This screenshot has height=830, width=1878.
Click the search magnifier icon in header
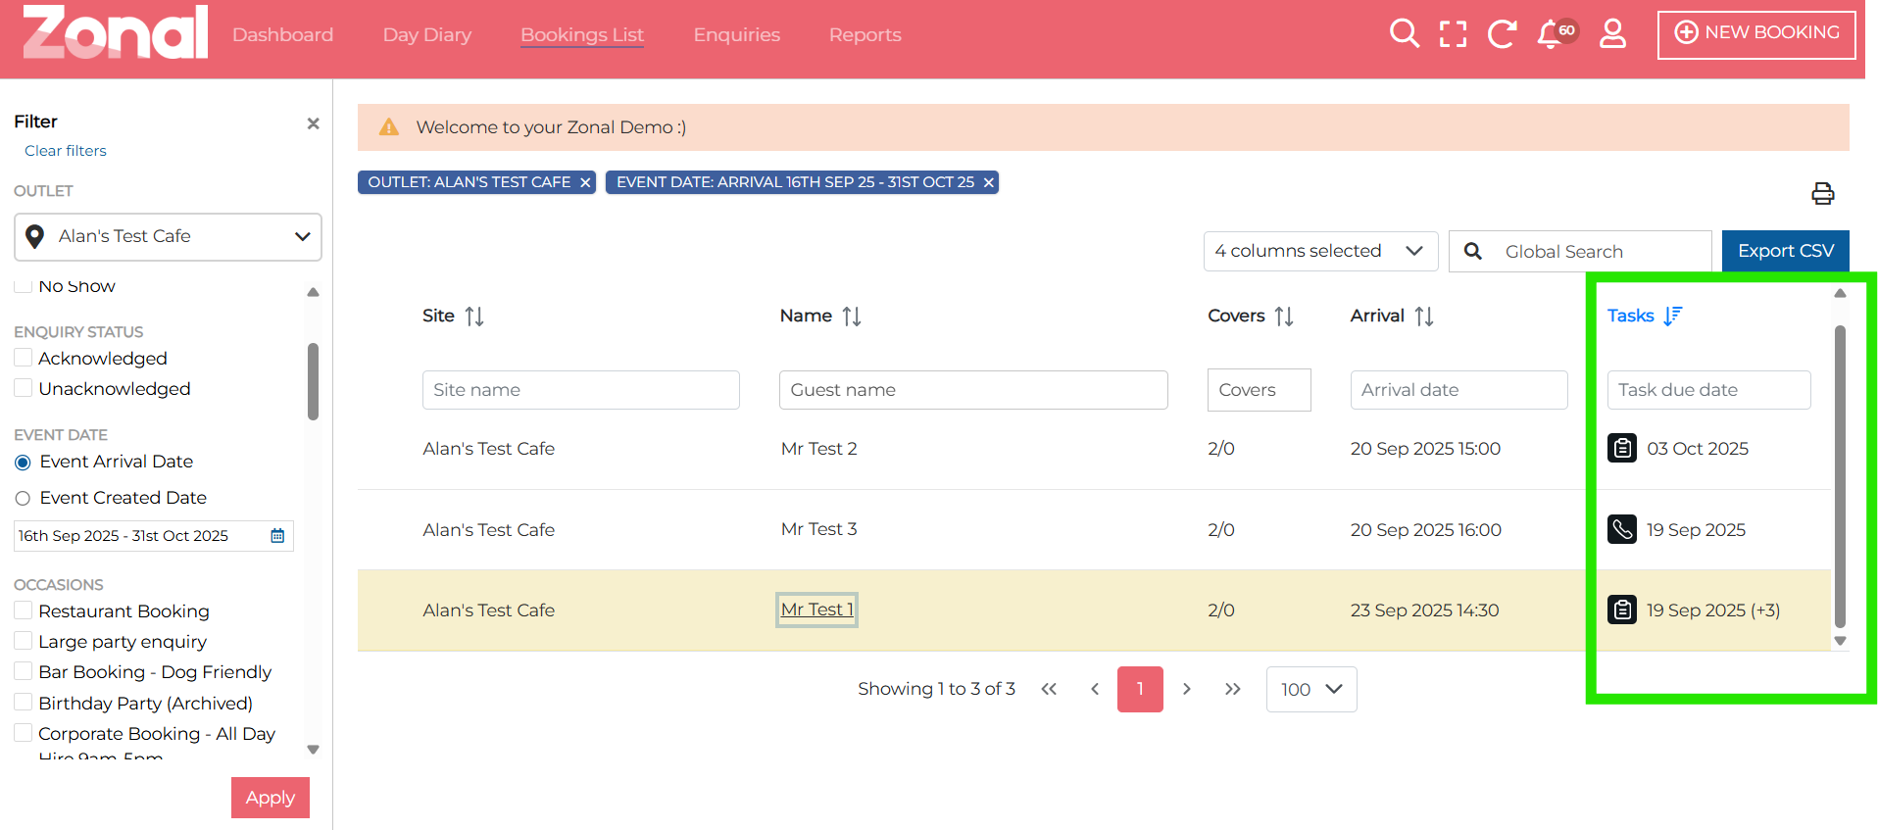coord(1404,34)
